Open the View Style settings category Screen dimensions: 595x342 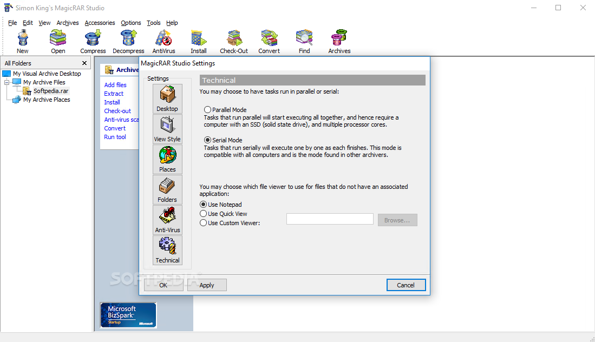(167, 129)
